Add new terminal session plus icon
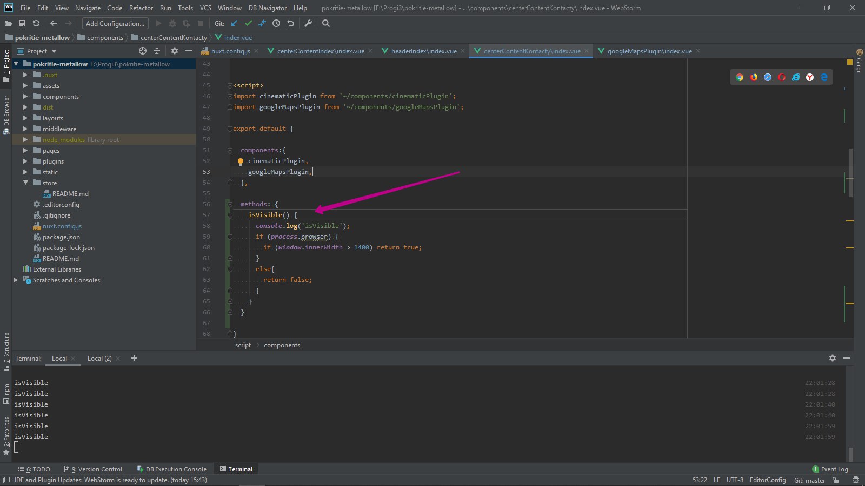Image resolution: width=865 pixels, height=486 pixels. [134, 358]
